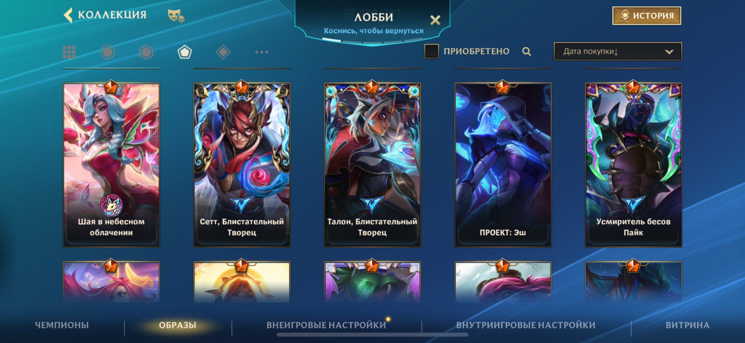
Task: Open ПРОЕКТ: Эш skin card
Action: point(503,165)
